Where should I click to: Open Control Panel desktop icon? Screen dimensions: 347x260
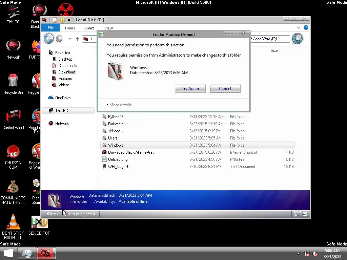13,120
